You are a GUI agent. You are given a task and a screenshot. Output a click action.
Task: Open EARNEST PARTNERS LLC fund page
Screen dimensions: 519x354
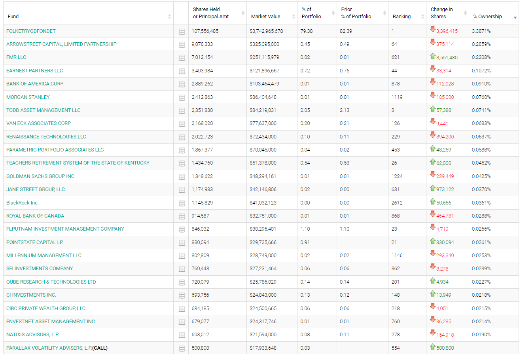[34, 71]
